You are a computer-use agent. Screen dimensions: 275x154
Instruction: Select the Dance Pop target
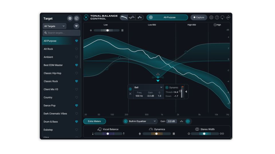pos(61,106)
